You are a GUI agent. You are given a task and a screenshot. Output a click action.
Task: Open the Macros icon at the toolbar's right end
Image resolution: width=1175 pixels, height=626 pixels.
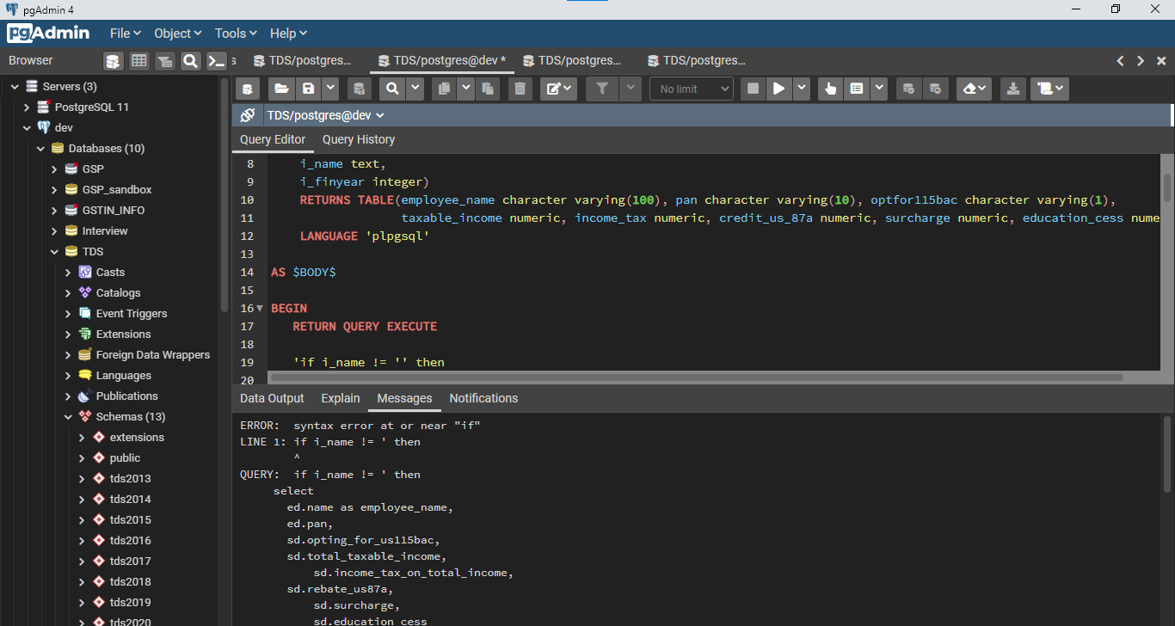point(1050,89)
